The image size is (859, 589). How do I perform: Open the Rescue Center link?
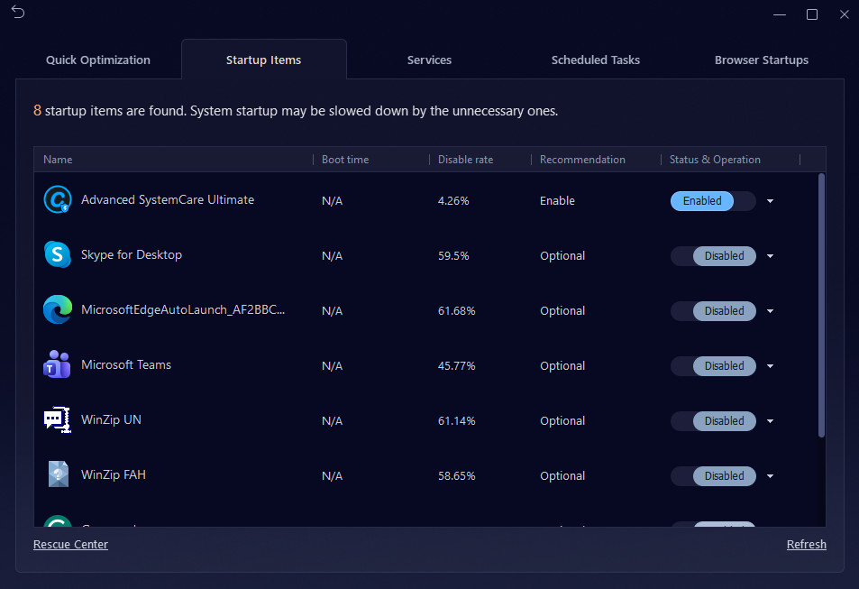coord(70,545)
